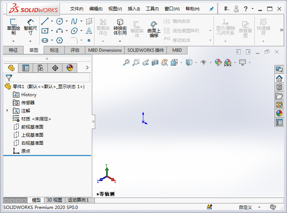Open Circle tool dropdown arrow
The height and width of the screenshot is (213, 287).
67,21
